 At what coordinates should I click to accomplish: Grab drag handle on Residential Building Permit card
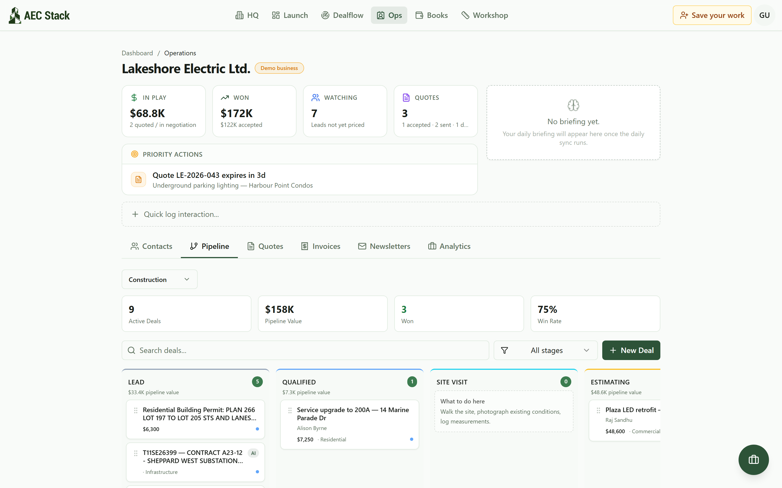pyautogui.click(x=136, y=410)
